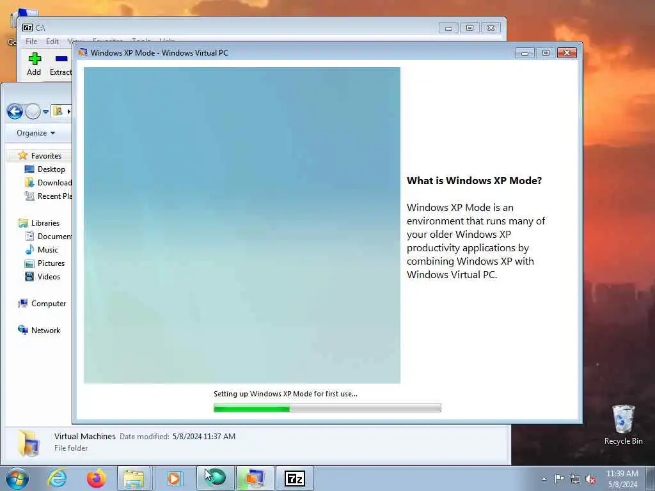Open Explorer recent locations dropdown arrow

click(x=45, y=112)
